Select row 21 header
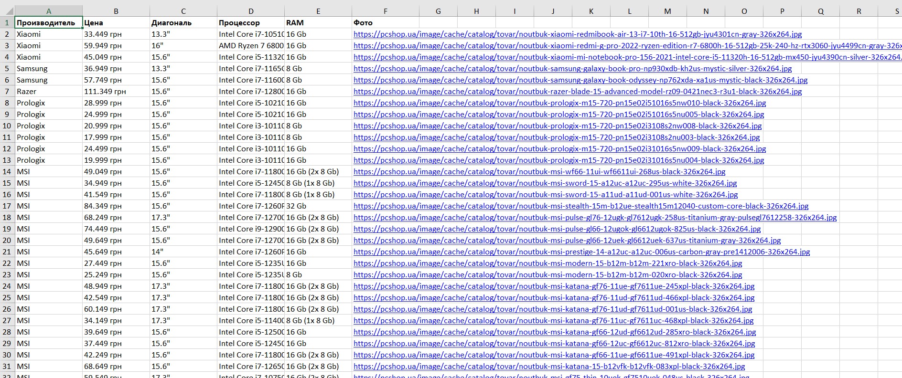Screen dimensions: 902x378 pyautogui.click(x=7, y=252)
